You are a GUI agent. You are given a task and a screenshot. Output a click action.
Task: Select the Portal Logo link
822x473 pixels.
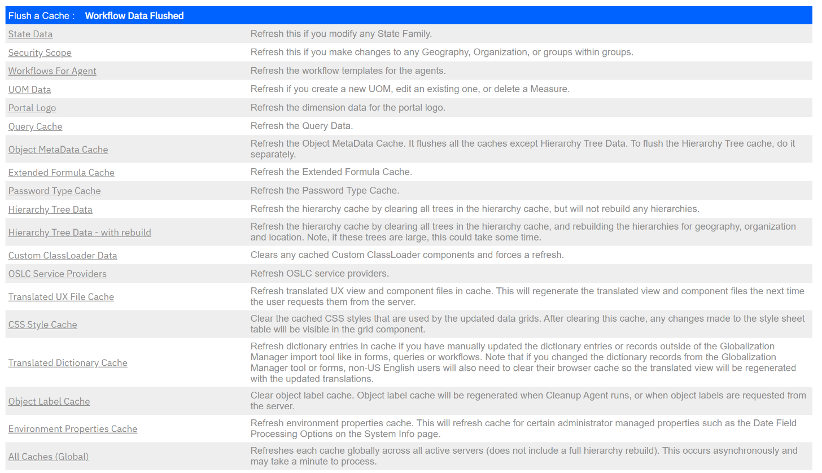click(x=32, y=108)
